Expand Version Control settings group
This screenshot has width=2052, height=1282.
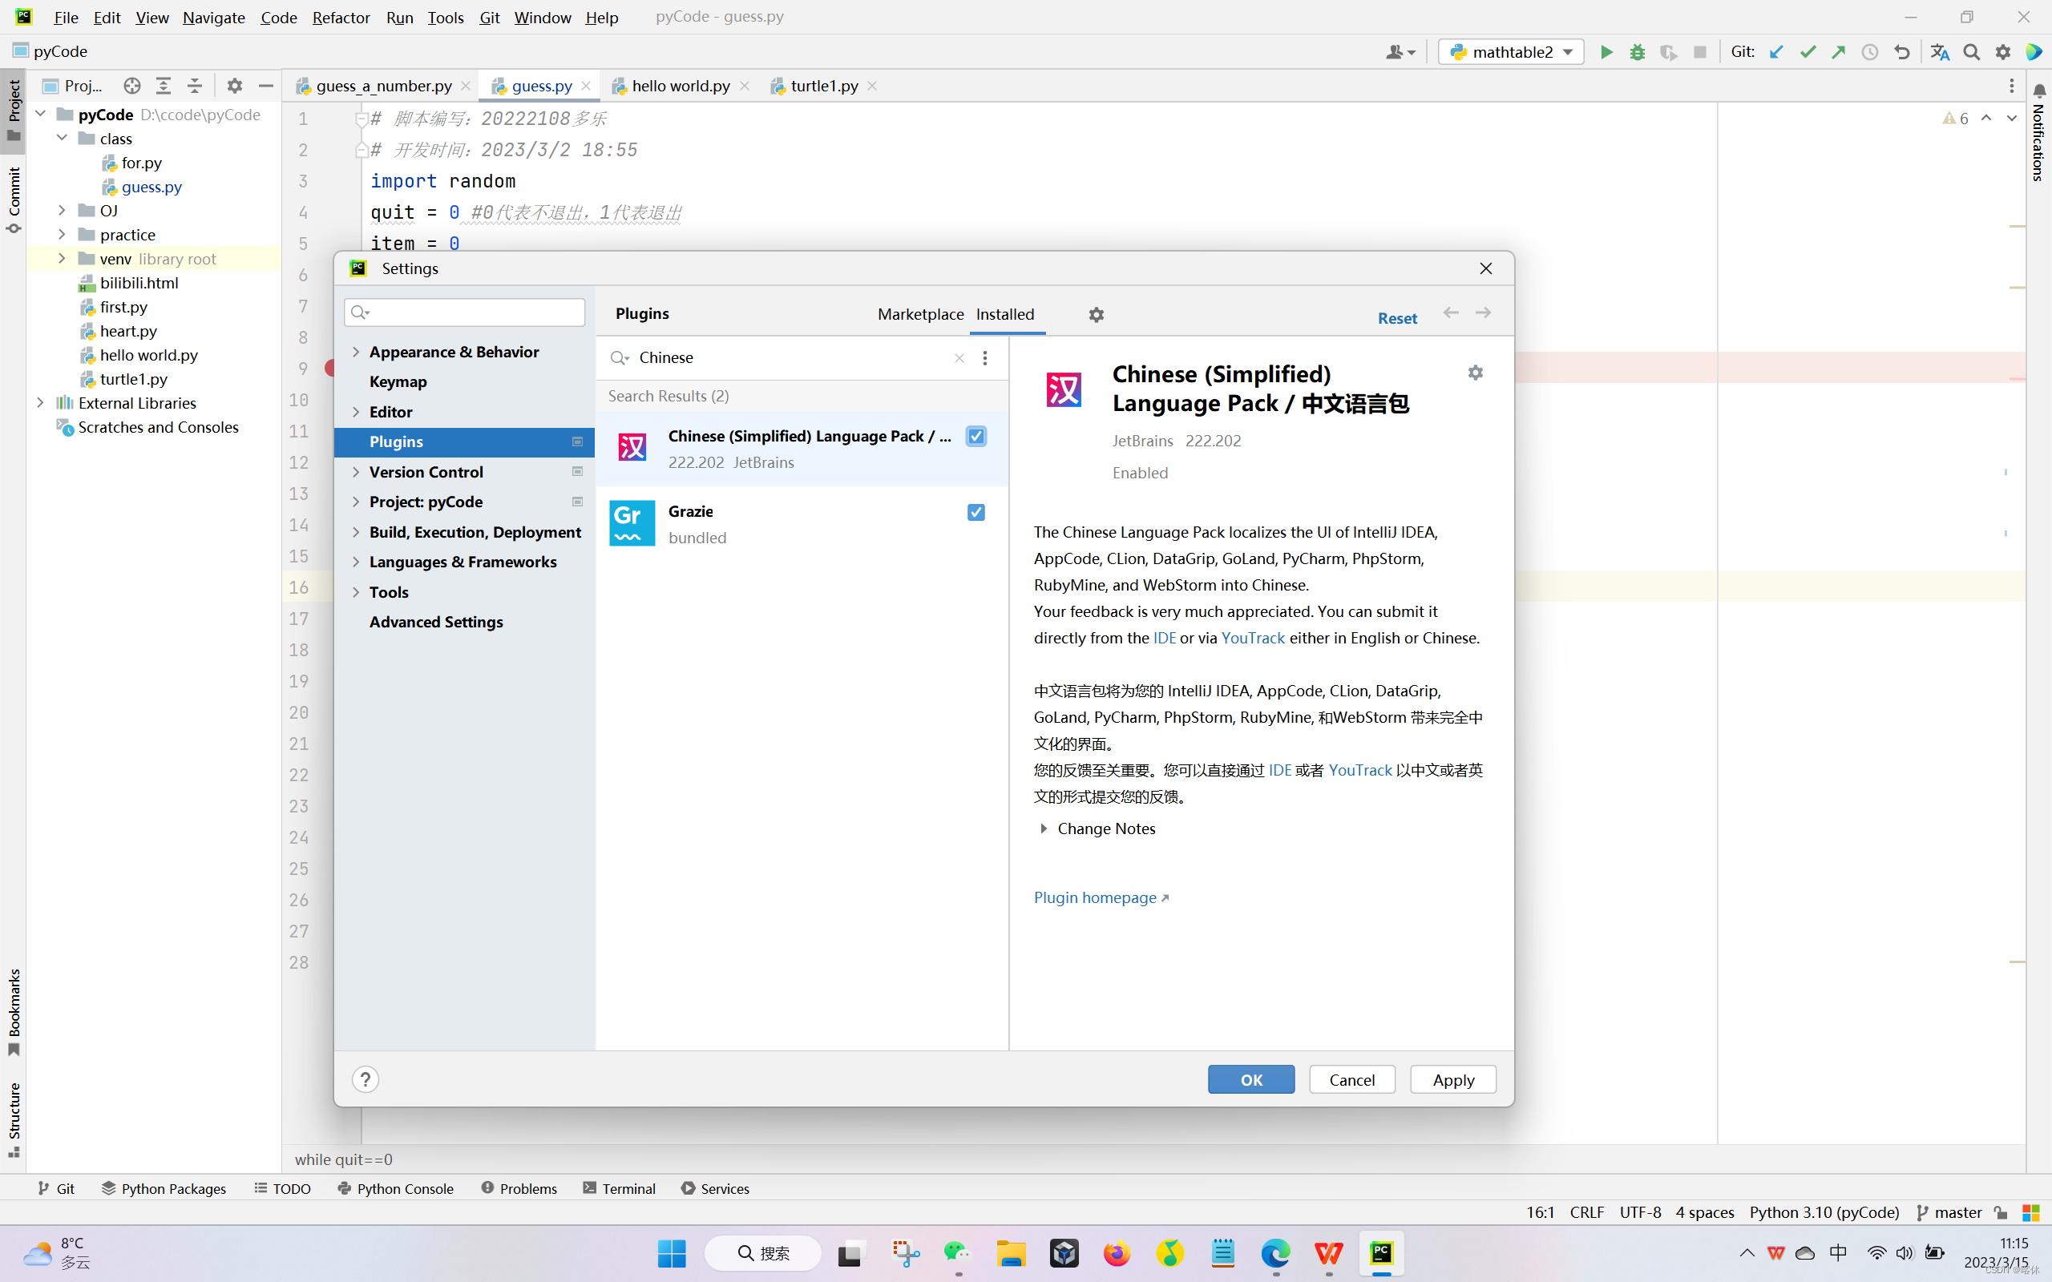(x=356, y=472)
